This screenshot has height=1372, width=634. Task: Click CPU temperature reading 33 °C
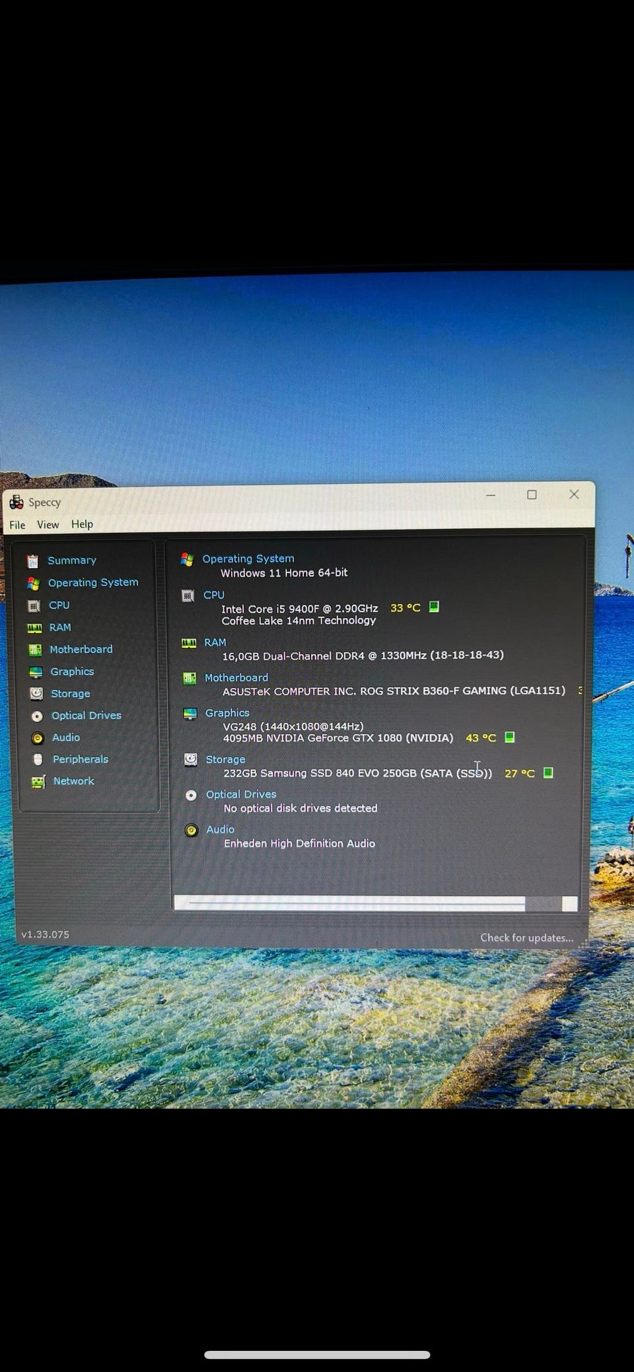405,607
